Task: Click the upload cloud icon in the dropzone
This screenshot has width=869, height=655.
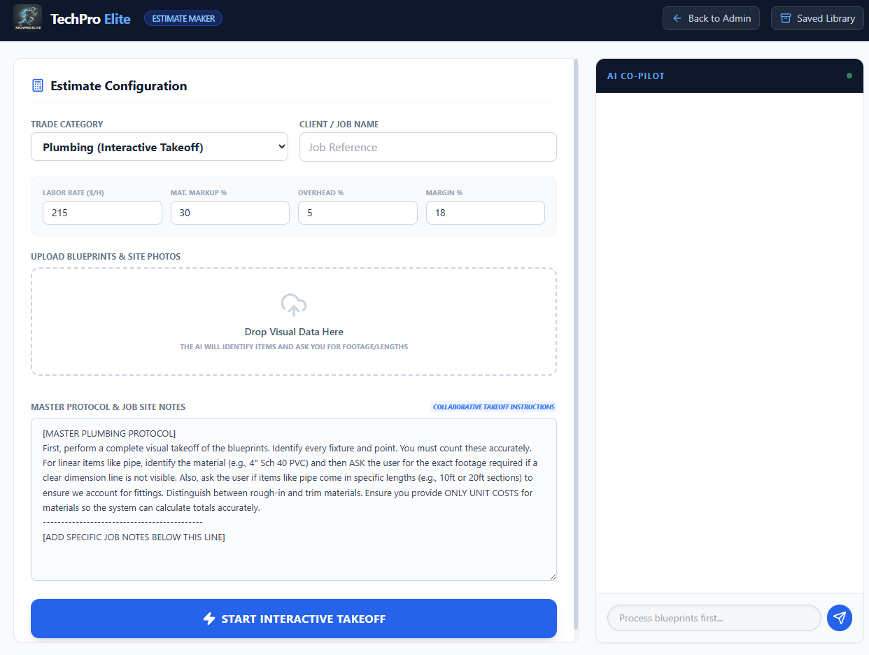Action: pyautogui.click(x=293, y=305)
